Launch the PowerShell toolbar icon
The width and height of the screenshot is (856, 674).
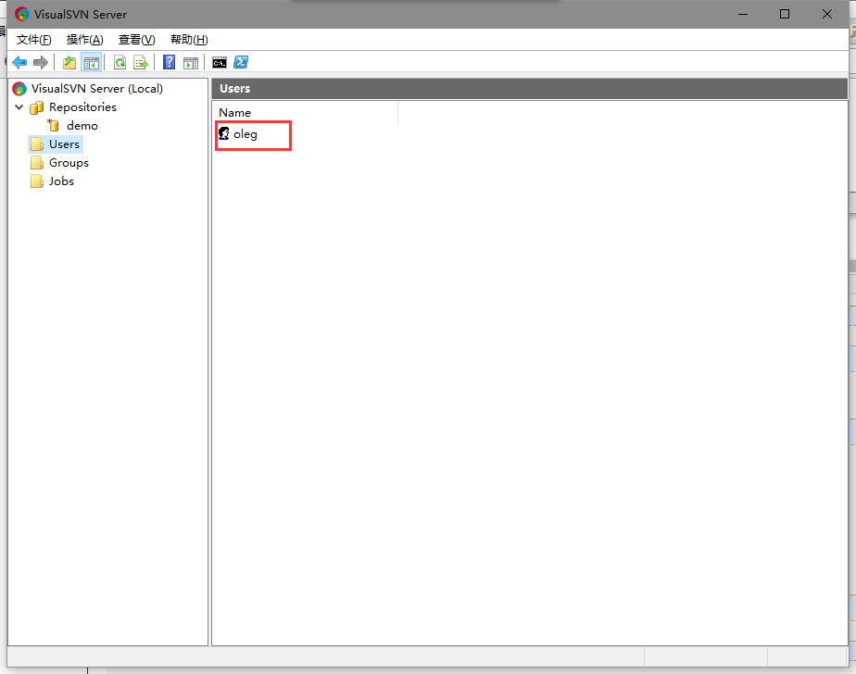point(241,63)
